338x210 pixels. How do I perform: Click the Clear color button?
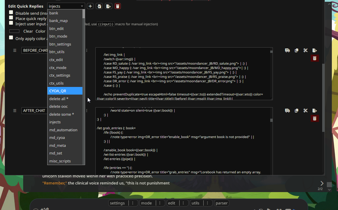(x=28, y=31)
